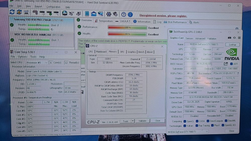Switch to the Temperature tab

click(x=104, y=21)
